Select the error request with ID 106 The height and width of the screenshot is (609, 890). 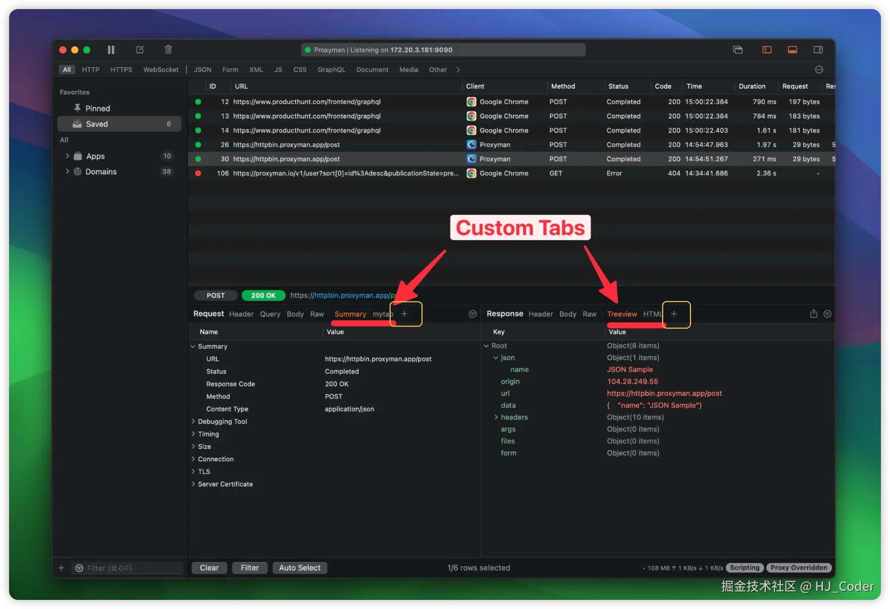(512, 173)
